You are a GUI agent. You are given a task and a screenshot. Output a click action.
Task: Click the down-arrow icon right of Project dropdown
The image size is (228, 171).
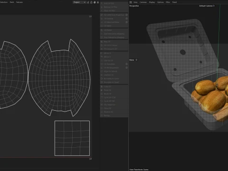pos(98,2)
